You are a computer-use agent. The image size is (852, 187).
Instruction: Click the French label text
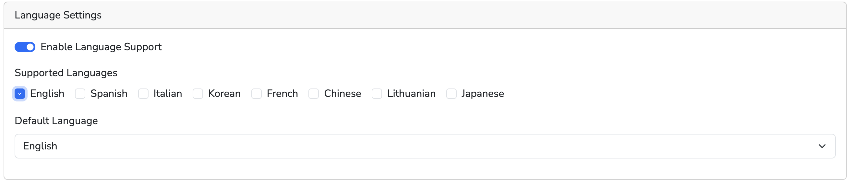click(282, 94)
